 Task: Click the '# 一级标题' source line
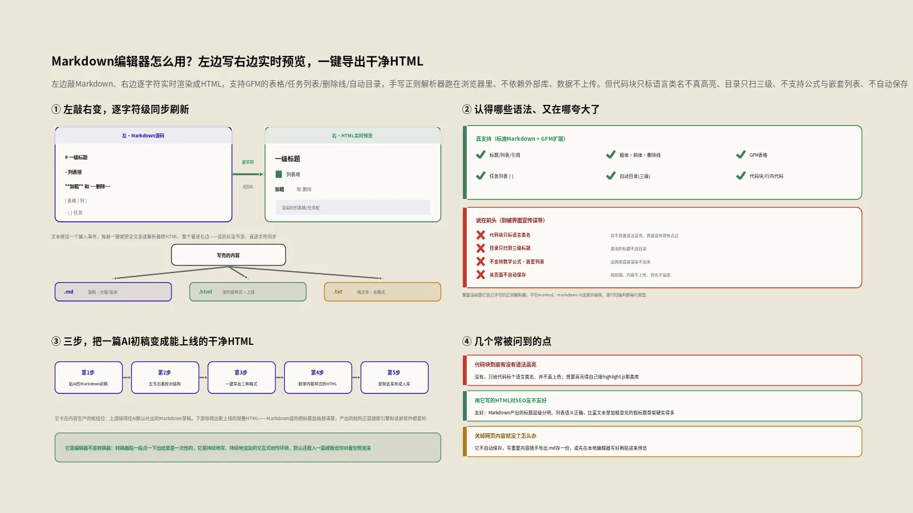(x=76, y=157)
